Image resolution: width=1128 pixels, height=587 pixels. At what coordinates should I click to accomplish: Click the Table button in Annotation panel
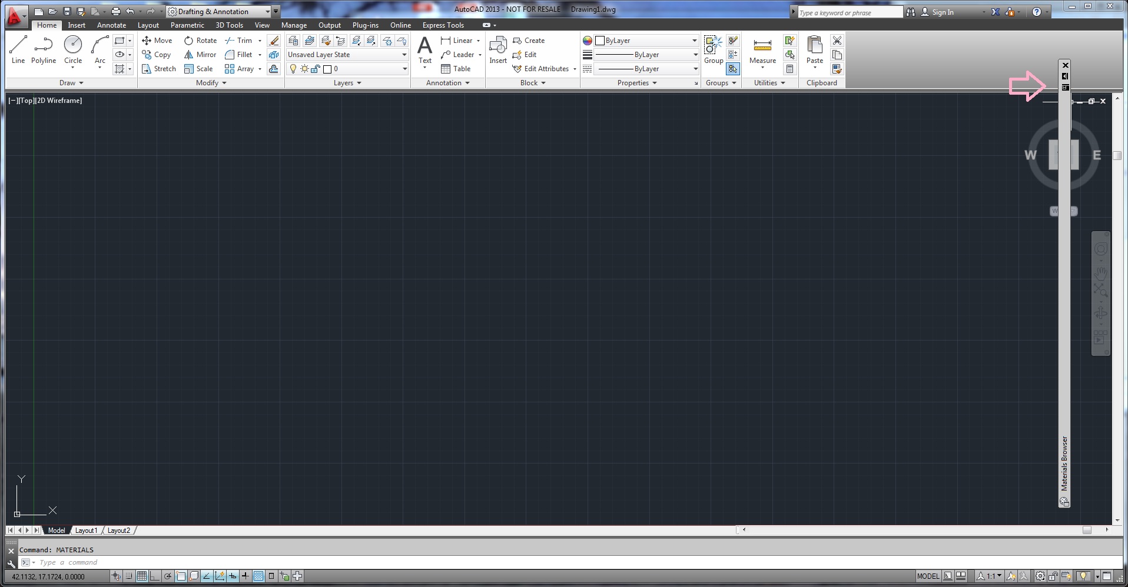coord(457,68)
